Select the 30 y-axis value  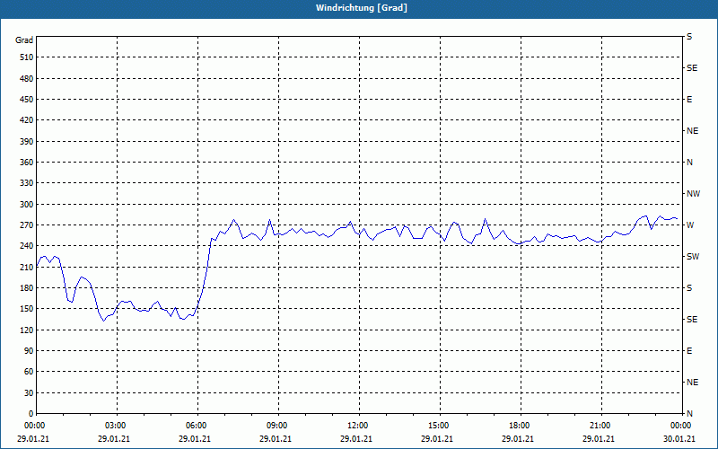coord(29,393)
